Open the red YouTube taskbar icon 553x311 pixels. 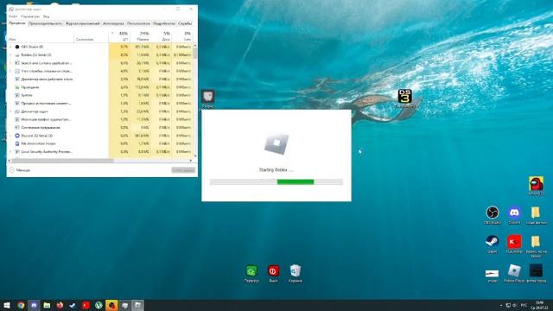click(86, 305)
